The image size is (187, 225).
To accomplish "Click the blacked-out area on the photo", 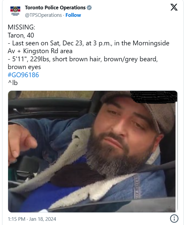I will click(x=154, y=97).
